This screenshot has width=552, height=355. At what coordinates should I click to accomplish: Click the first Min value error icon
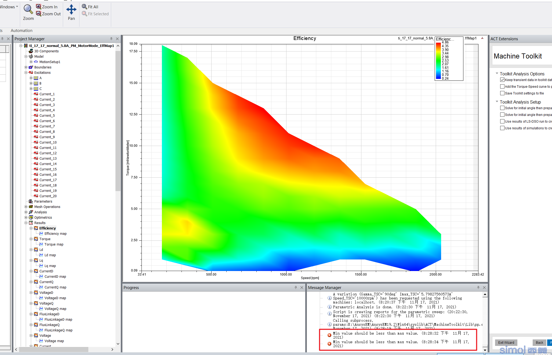pos(329,335)
